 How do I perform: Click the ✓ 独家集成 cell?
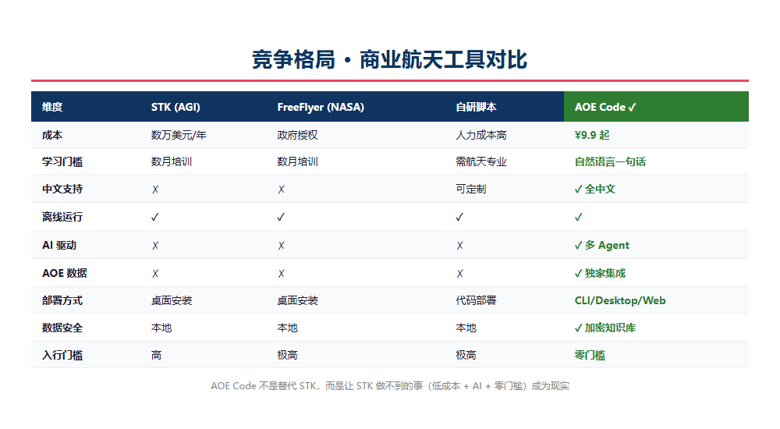[600, 273]
